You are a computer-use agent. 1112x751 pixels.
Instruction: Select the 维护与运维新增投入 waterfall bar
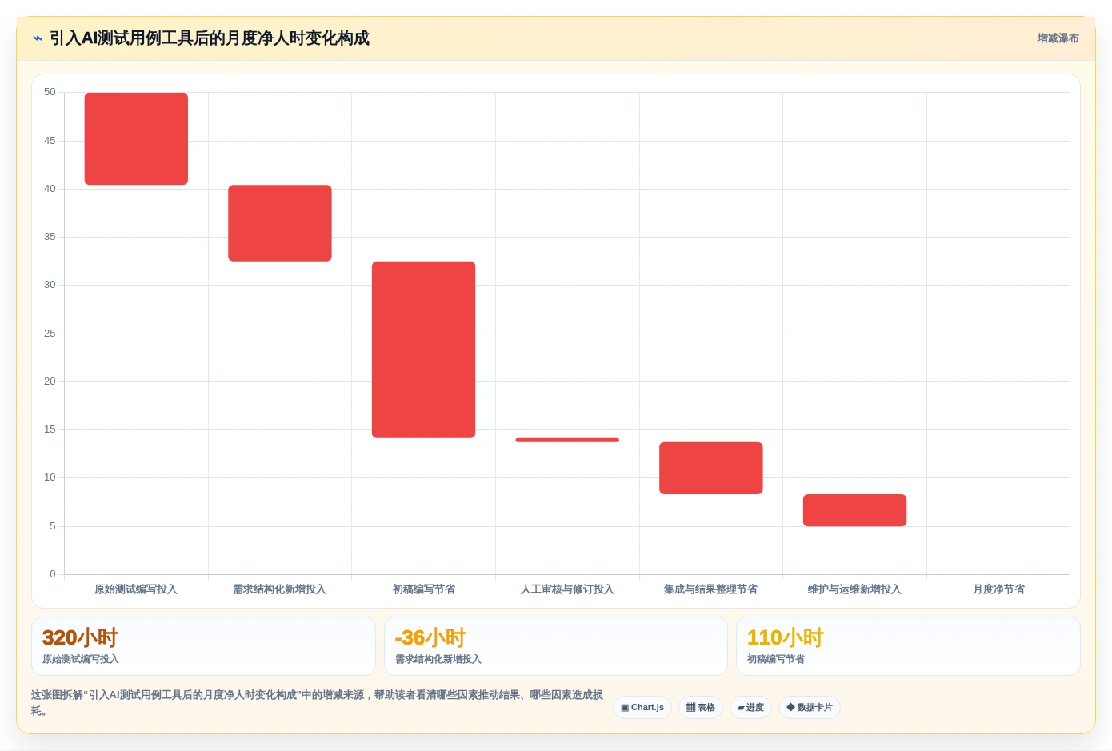click(x=854, y=510)
